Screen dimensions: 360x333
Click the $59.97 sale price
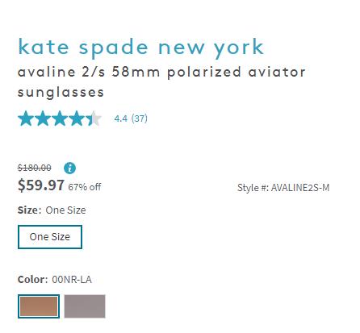click(x=41, y=185)
